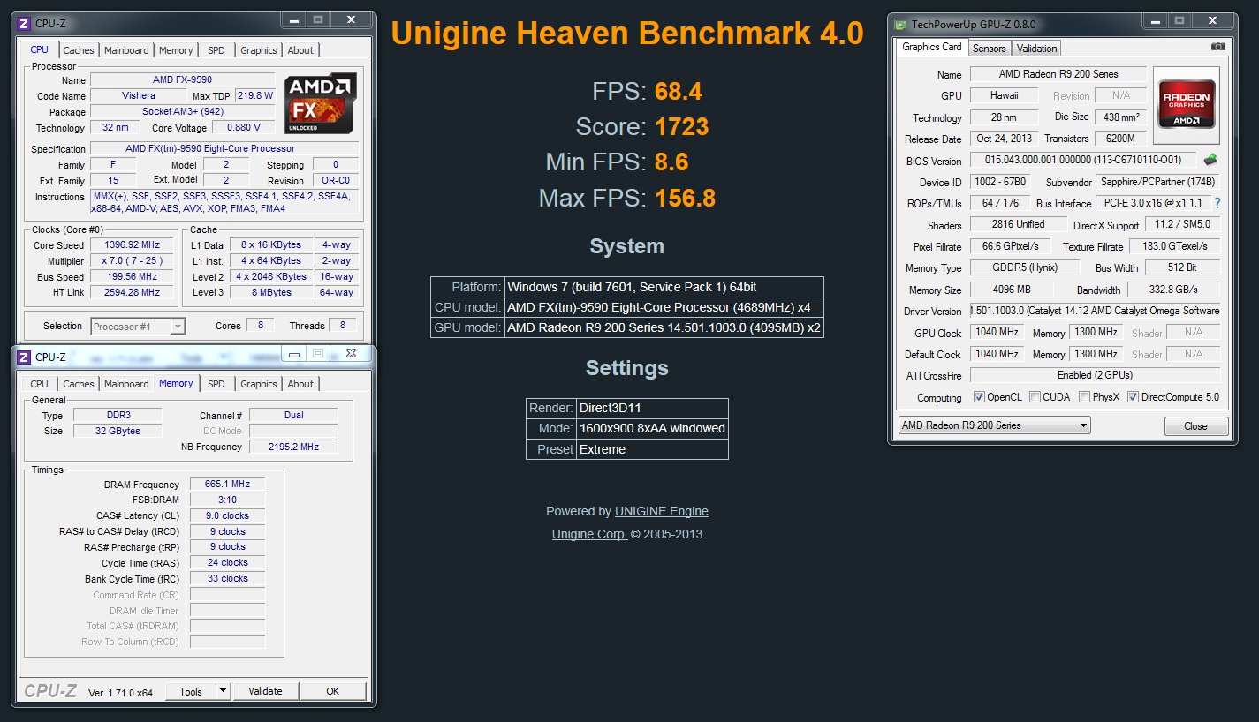Open the UNIGINE Engine link

coord(662,511)
